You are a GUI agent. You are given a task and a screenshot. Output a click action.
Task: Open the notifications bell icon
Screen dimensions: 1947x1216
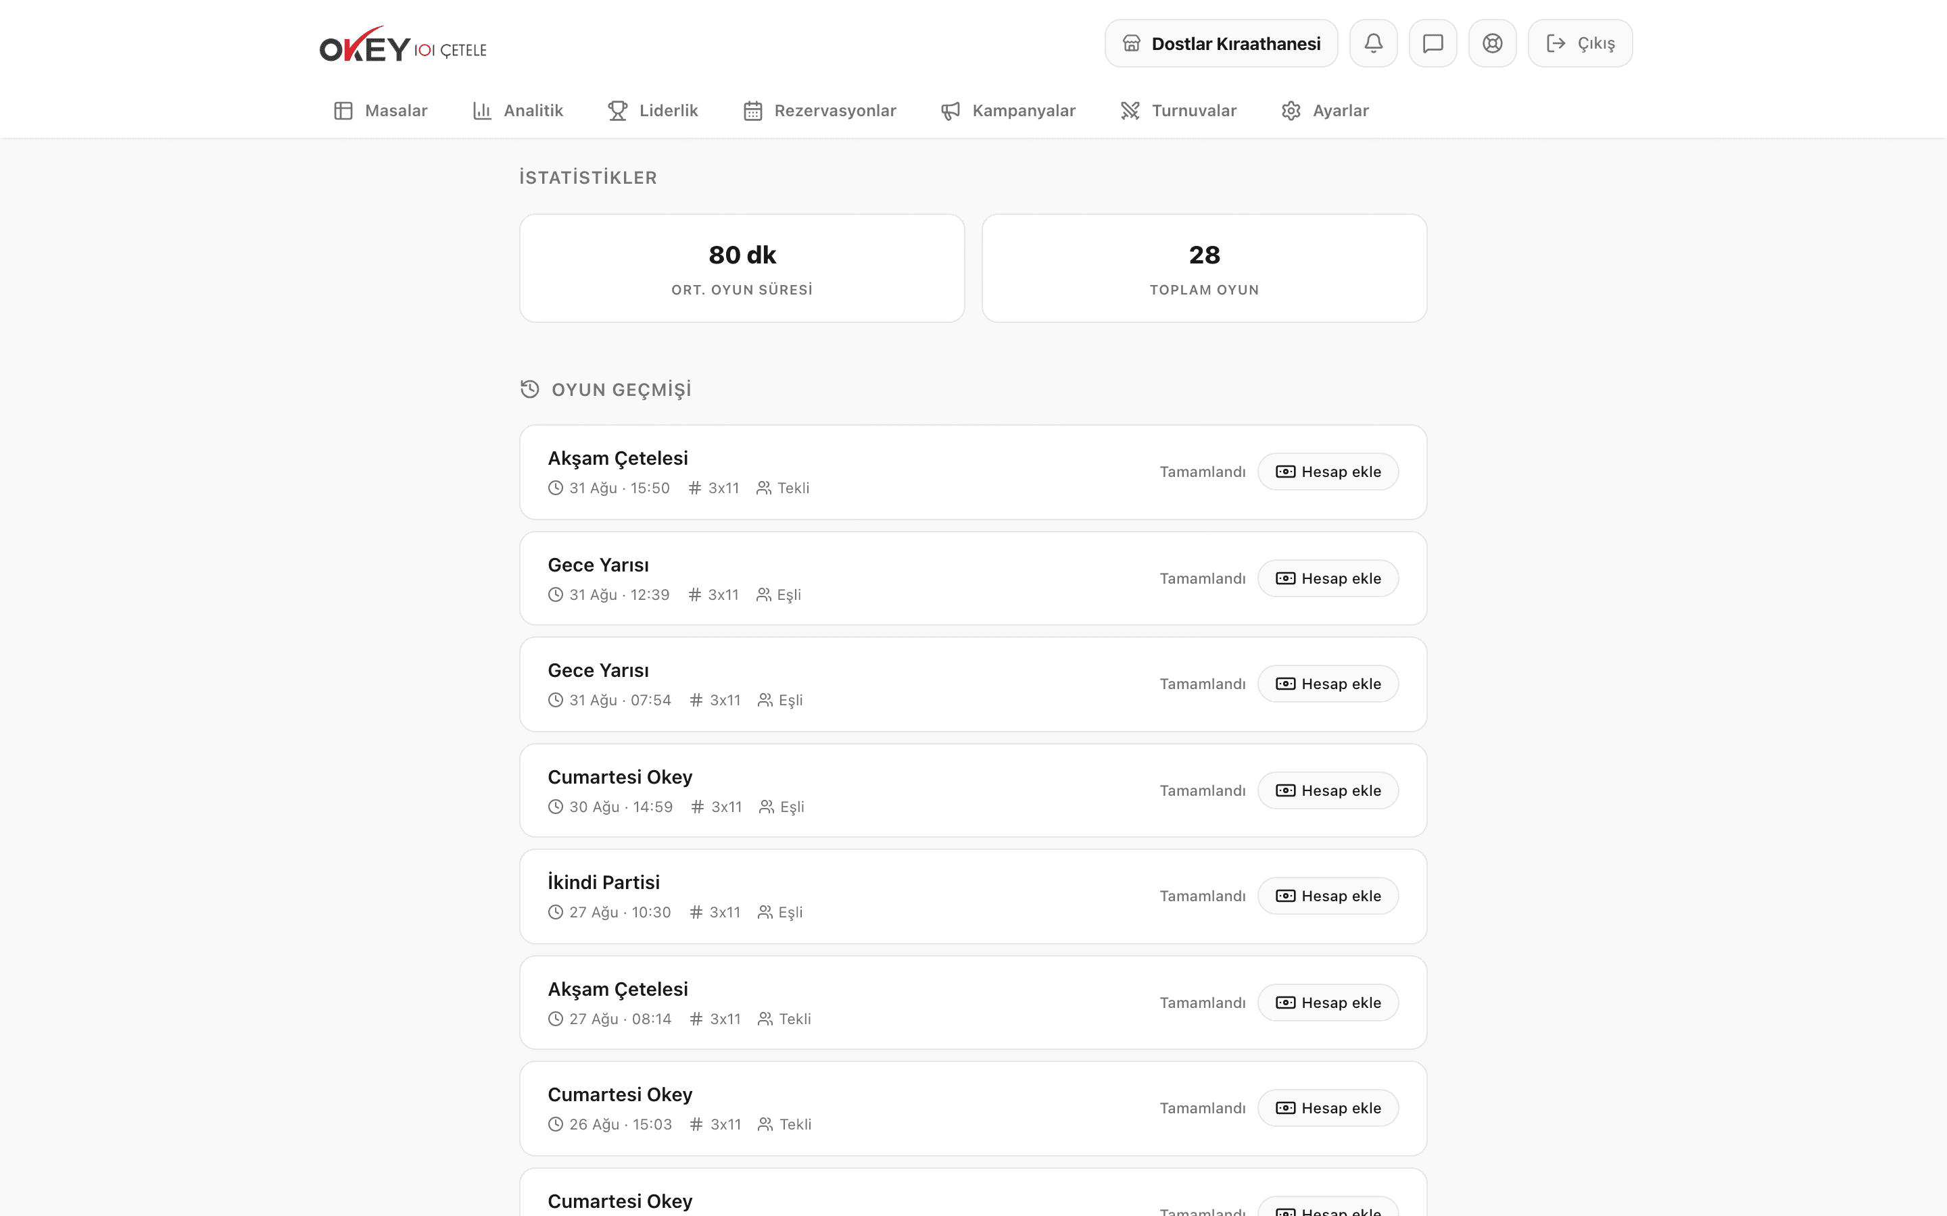point(1373,43)
